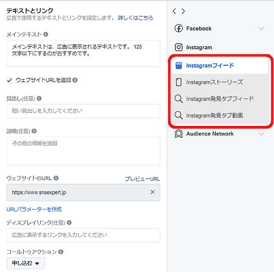Click the Facebook logo icon

(179, 28)
